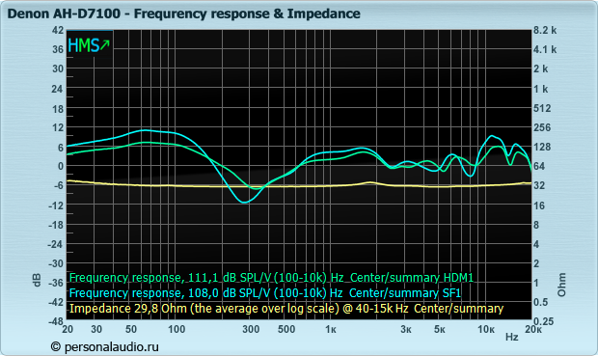598x356 pixels.
Task: Click the 'Hz' frequency axis unit label
Action: tap(512, 337)
